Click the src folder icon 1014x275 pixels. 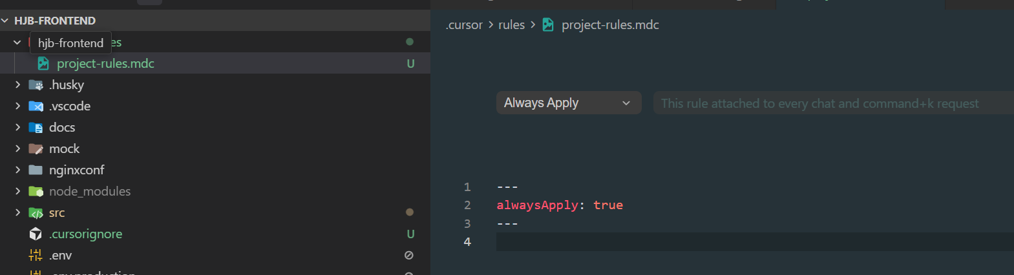click(x=36, y=213)
